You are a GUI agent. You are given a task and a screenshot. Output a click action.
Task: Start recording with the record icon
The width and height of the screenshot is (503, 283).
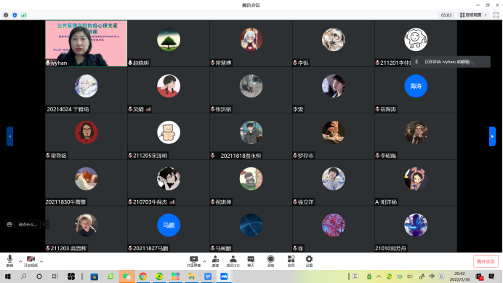[270, 261]
